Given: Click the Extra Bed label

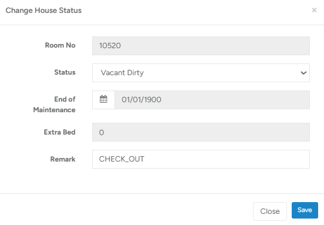Looking at the screenshot, I should point(59,132).
